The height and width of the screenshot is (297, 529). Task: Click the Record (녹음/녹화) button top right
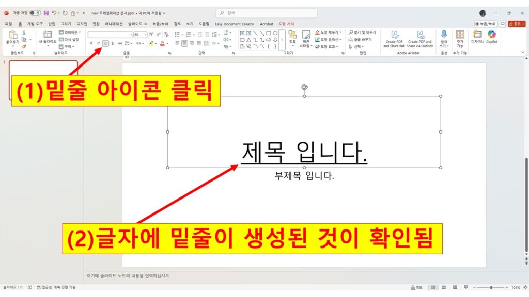click(486, 24)
